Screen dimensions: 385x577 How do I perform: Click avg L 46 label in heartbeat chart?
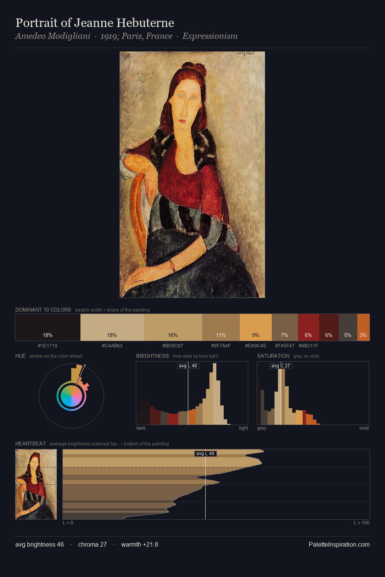point(205,454)
